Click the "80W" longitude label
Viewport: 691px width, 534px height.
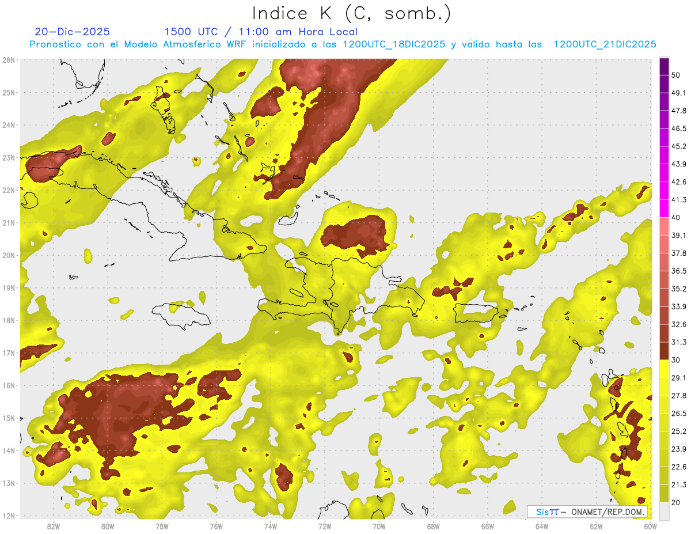pos(107,527)
